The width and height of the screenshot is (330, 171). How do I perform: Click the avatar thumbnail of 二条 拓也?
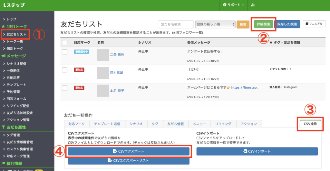(103, 55)
